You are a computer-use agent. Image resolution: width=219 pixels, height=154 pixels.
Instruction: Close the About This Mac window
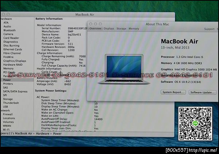(x=91, y=24)
